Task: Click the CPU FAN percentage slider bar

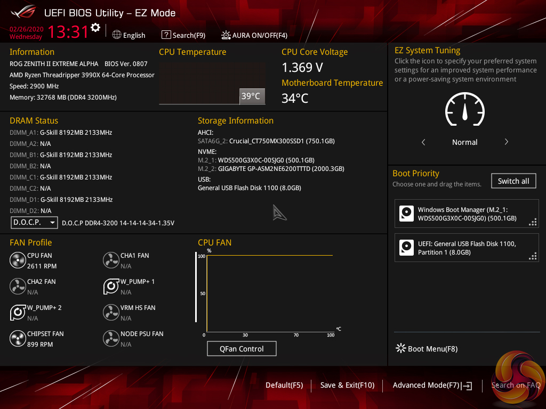Action: (196, 287)
